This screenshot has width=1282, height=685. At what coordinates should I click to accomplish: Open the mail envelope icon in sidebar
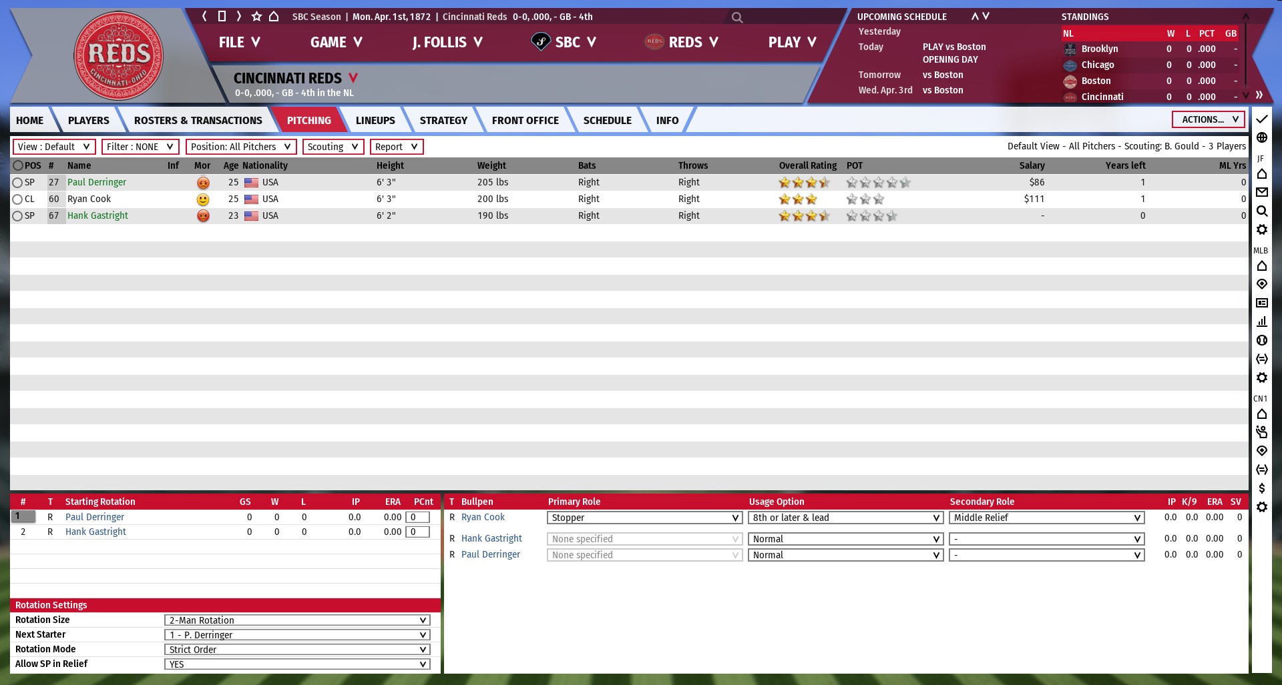(1261, 192)
